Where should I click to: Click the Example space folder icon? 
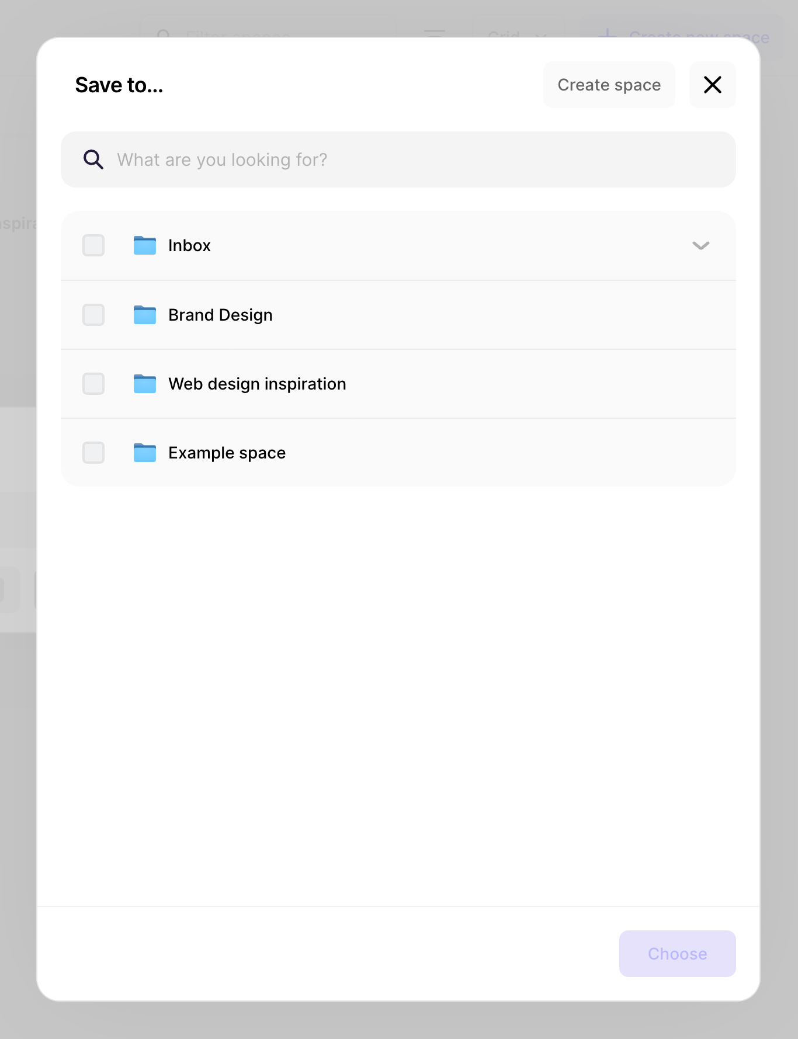(145, 453)
